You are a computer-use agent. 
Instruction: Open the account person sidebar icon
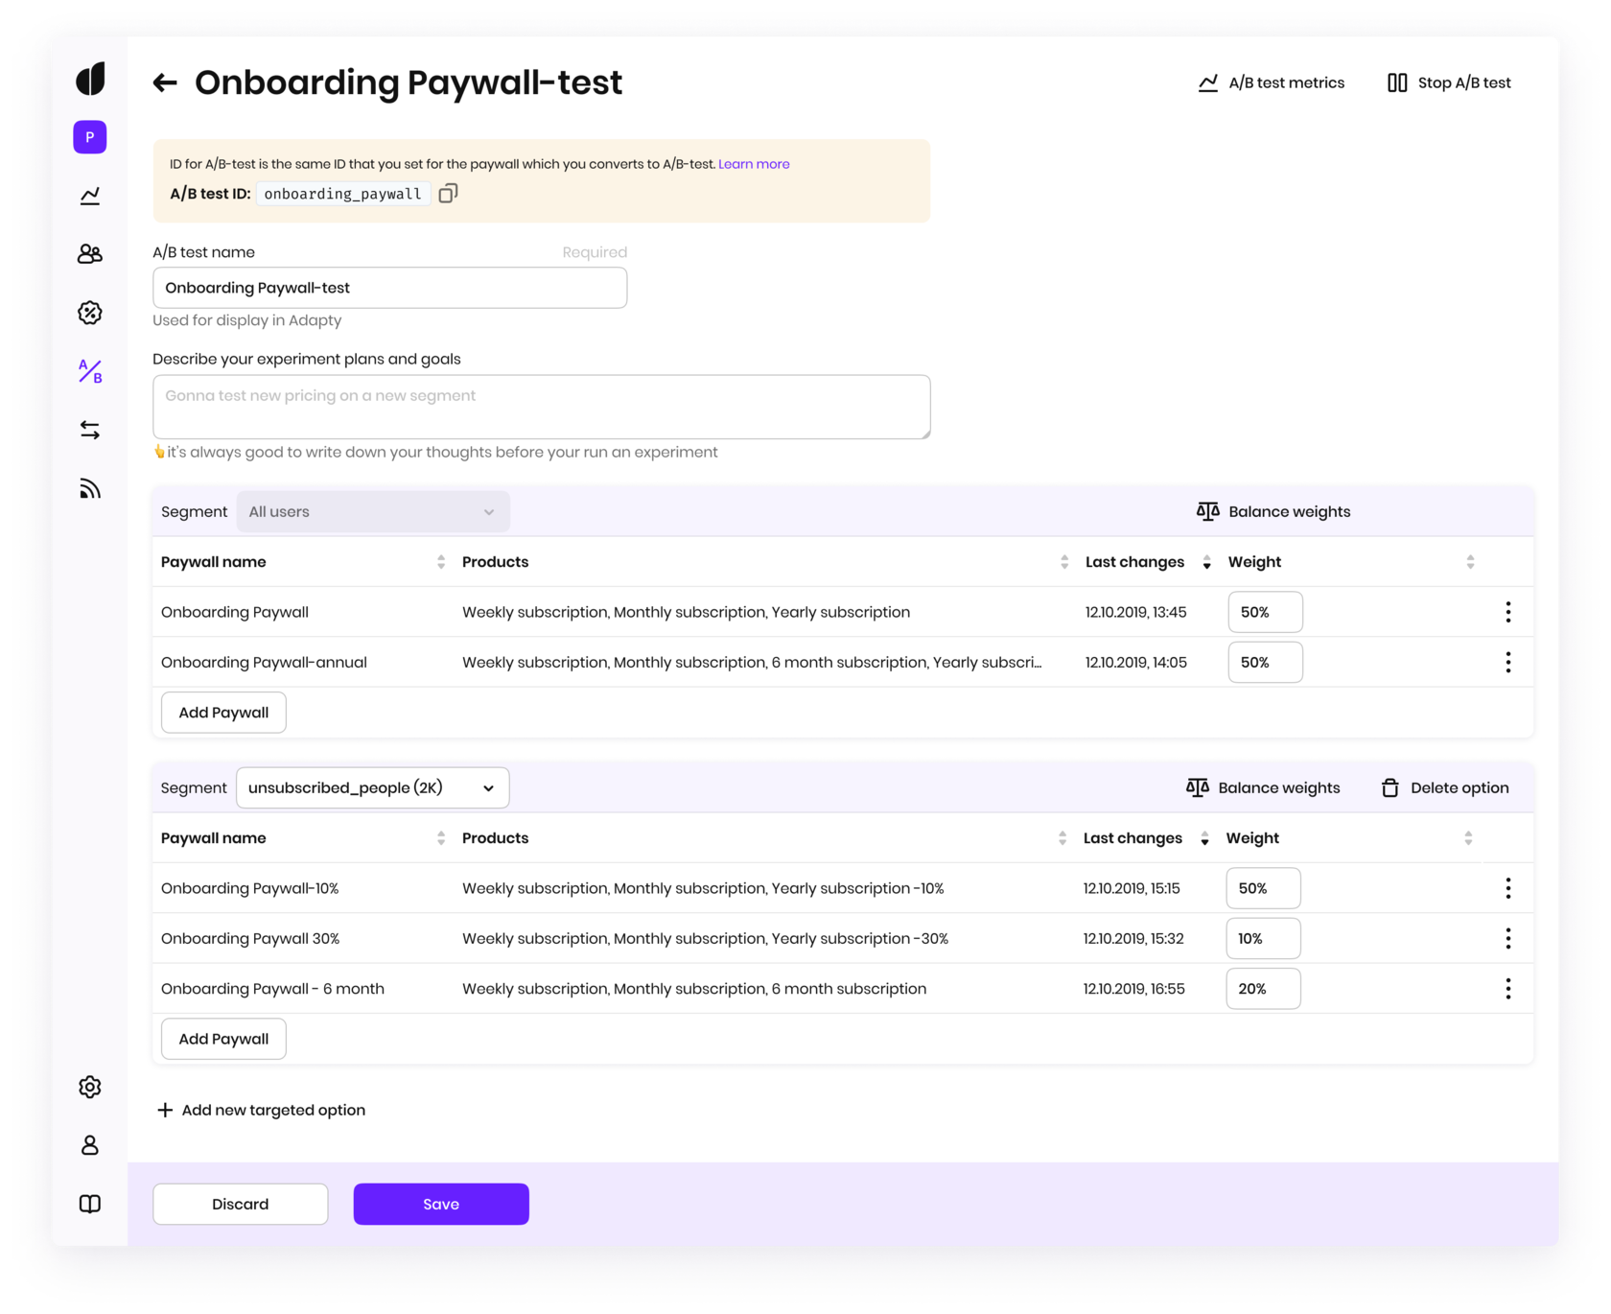(90, 1145)
